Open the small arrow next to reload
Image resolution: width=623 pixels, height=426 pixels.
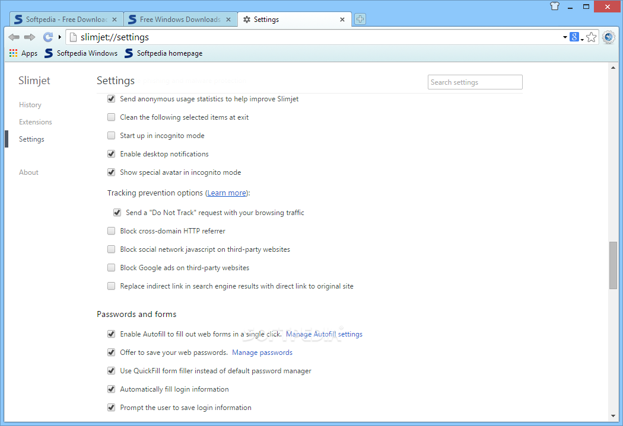[x=59, y=37]
